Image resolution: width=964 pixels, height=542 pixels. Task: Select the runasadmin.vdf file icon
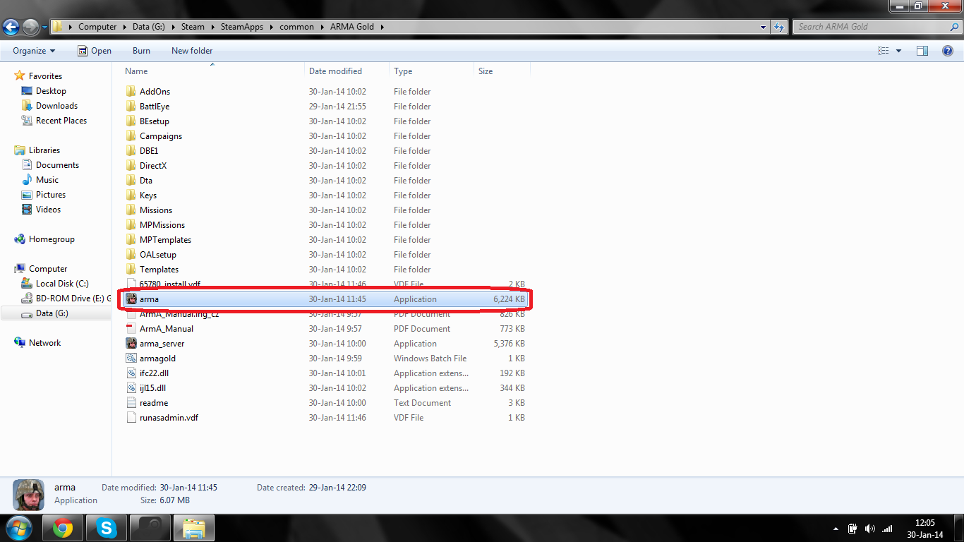pos(131,418)
